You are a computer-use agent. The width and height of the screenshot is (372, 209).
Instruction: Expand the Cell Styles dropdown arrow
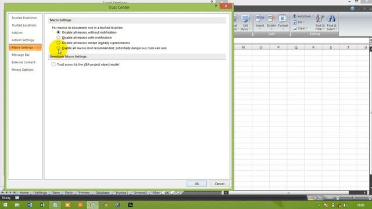tap(249, 29)
